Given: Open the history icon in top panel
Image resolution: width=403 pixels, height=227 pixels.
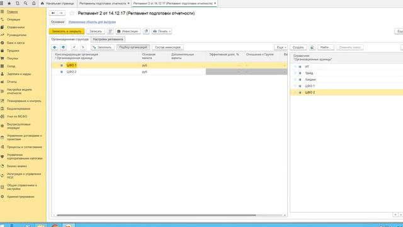Looking at the screenshot, I should (18, 3).
